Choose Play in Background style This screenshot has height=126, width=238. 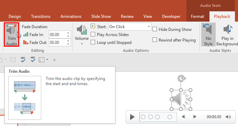tap(227, 35)
